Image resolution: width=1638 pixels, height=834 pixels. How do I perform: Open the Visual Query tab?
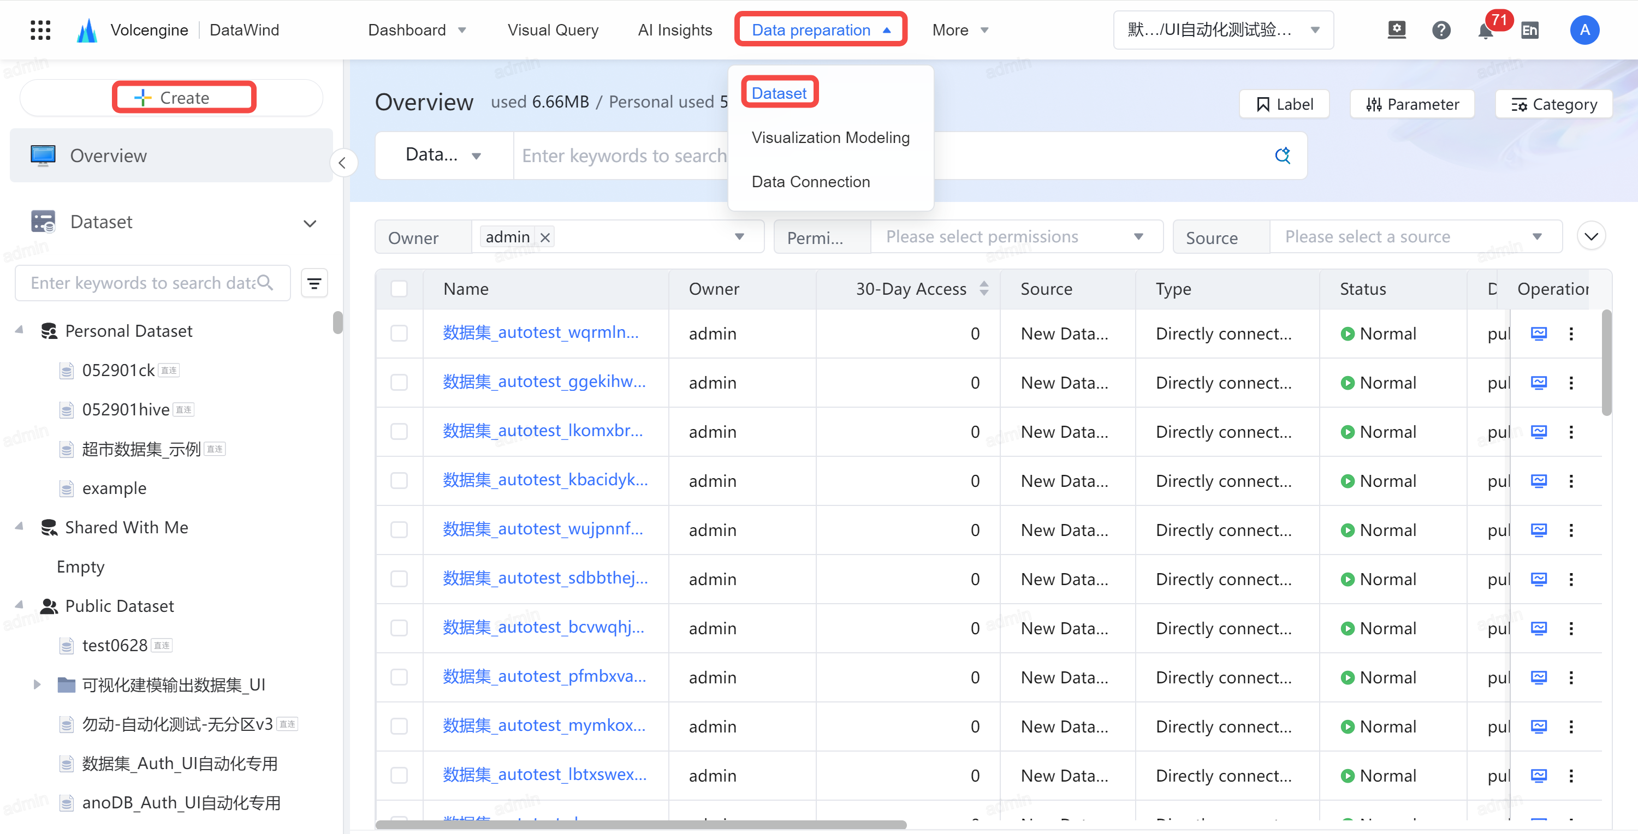click(x=553, y=30)
